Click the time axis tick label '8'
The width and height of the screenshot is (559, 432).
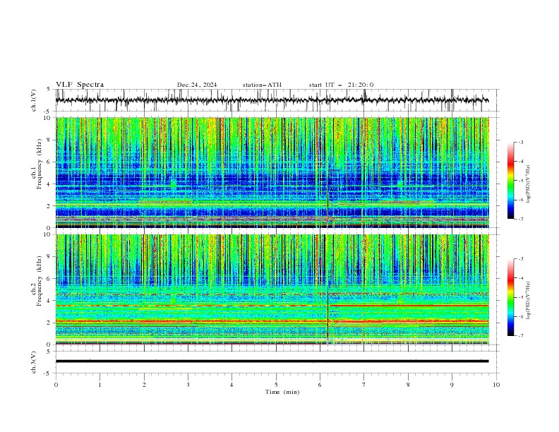point(408,385)
